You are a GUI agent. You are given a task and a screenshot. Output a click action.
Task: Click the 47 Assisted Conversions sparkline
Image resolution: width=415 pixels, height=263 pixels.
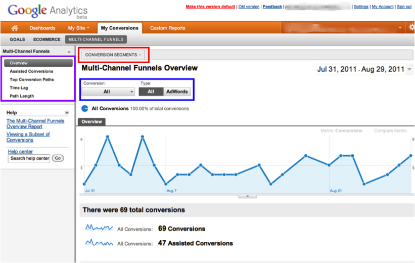click(99, 242)
